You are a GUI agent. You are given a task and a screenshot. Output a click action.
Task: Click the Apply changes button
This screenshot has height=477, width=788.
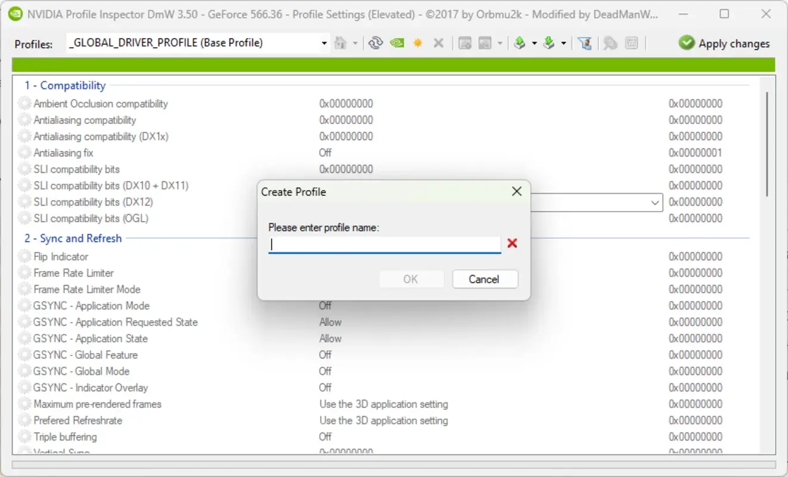(723, 43)
